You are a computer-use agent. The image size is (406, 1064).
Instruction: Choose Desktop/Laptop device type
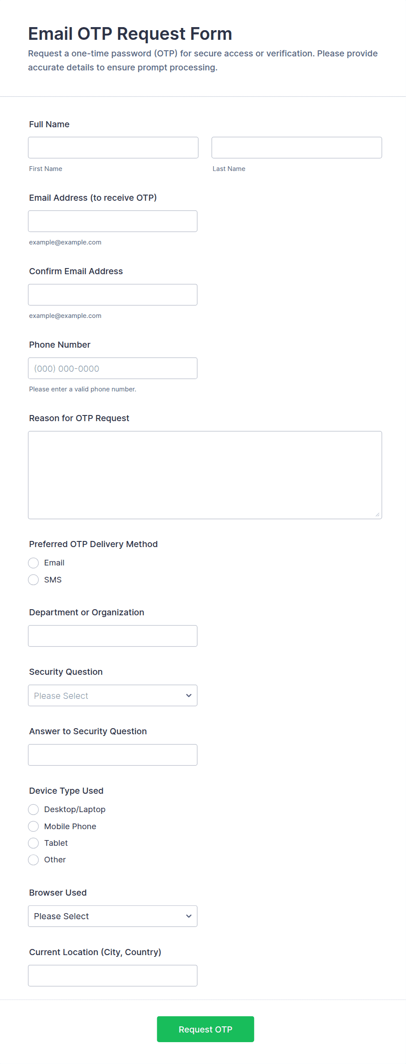[34, 809]
